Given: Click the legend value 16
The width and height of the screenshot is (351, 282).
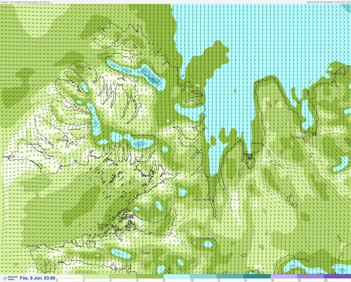Looking at the screenshot, I should 272,280.
